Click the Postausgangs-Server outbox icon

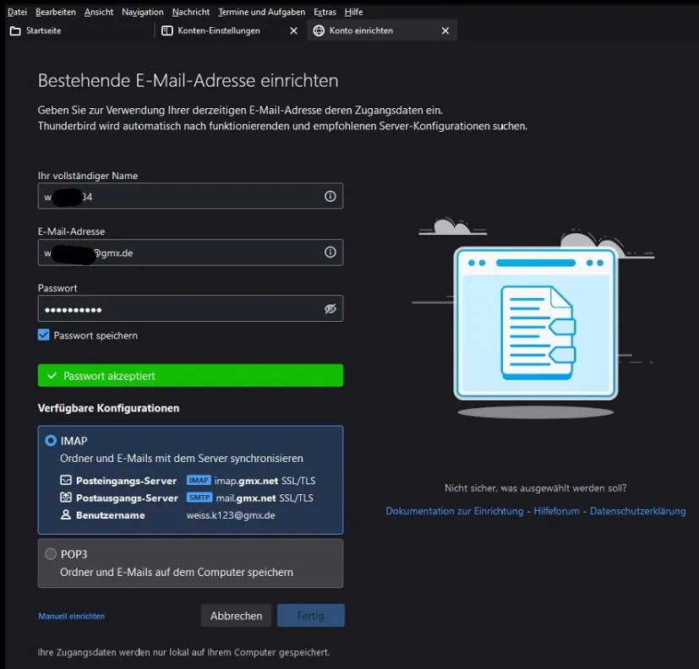click(66, 497)
